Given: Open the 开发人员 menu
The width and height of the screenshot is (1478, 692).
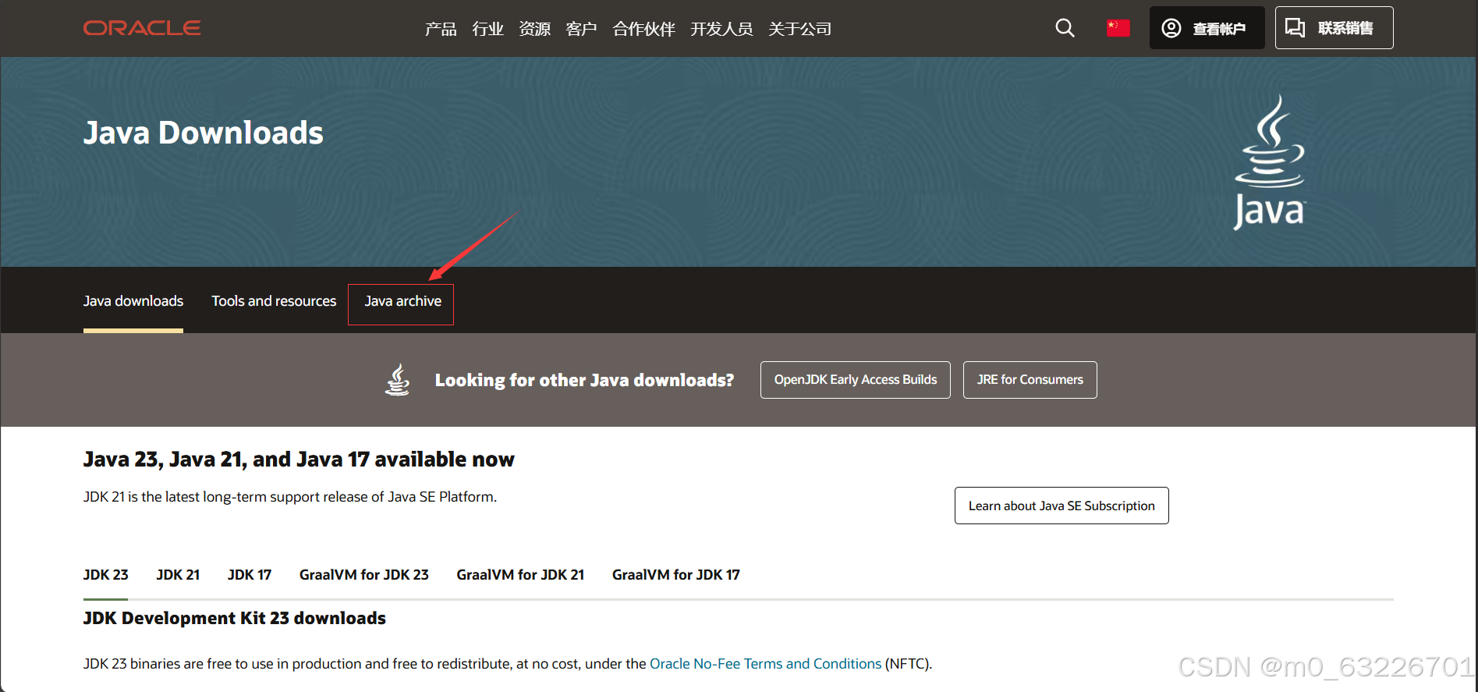Looking at the screenshot, I should point(721,29).
